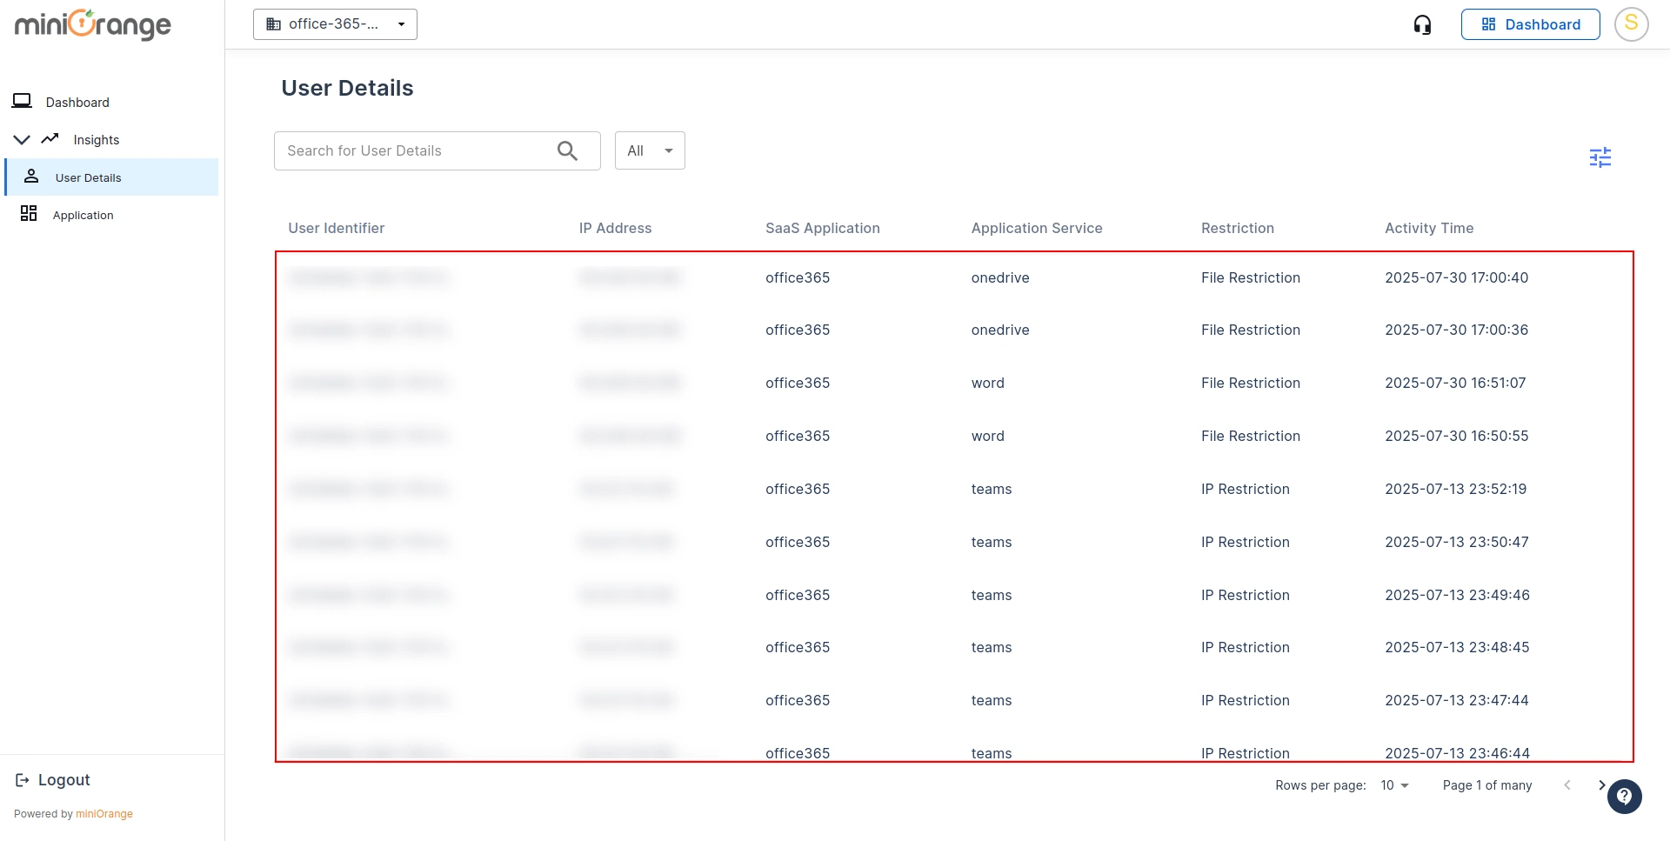Viewport: 1670px width, 841px height.
Task: Click Activity Time column header
Action: pyautogui.click(x=1428, y=228)
